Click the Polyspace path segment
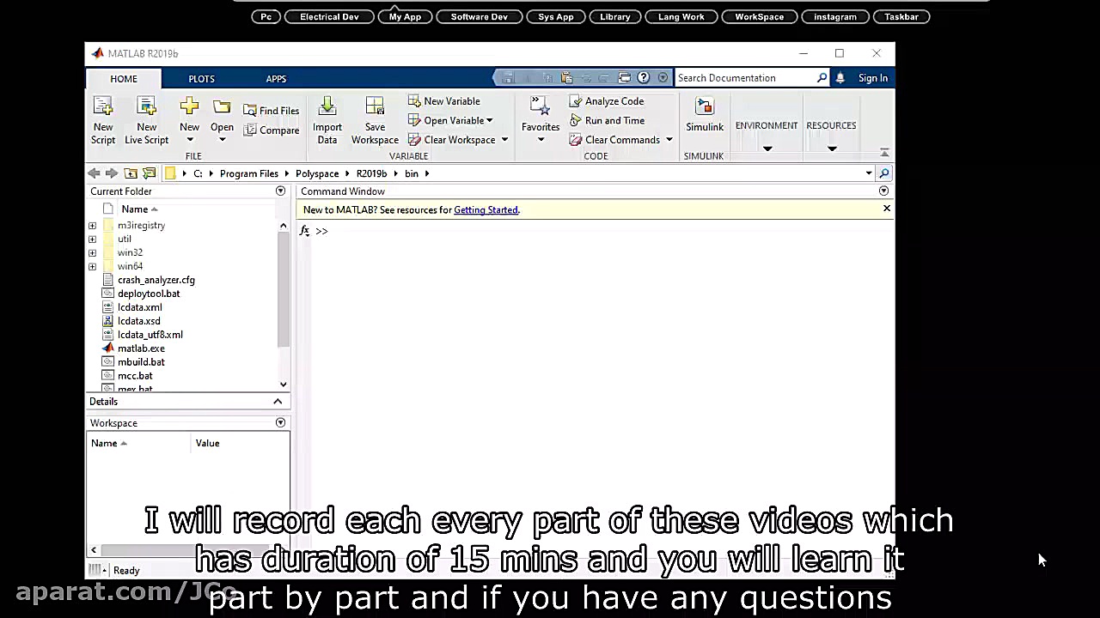 (x=317, y=173)
